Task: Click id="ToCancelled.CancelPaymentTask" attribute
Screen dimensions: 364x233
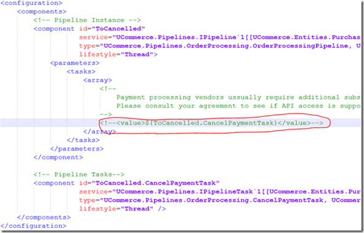Action: [x=149, y=183]
